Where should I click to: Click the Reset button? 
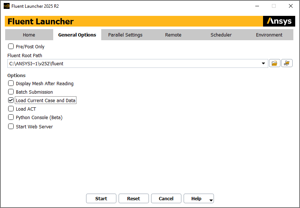pos(134,199)
